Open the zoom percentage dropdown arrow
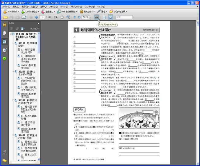The height and width of the screenshot is (166, 200). [x=90, y=17]
